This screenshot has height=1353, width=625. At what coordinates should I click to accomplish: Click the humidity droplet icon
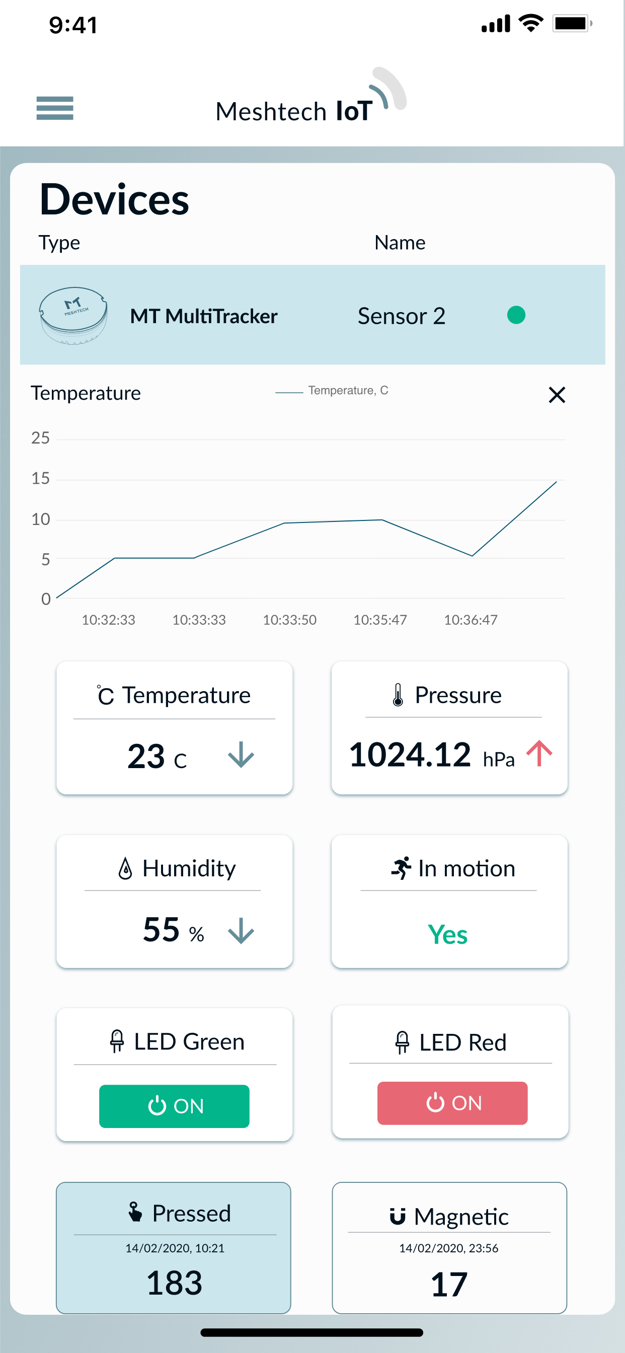pyautogui.click(x=124, y=868)
